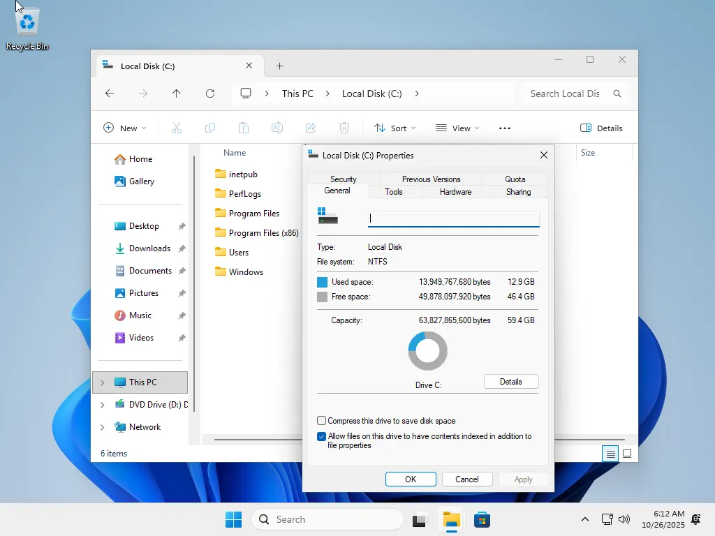Screen dimensions: 715x536
Task: Uncheck Allow files to be indexed
Action: click(322, 437)
